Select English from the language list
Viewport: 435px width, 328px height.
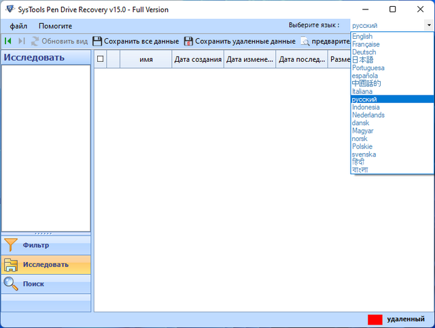tap(362, 37)
